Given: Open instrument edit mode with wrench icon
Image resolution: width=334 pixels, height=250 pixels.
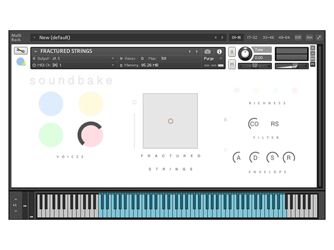Looking at the screenshot, I should click(x=21, y=50).
